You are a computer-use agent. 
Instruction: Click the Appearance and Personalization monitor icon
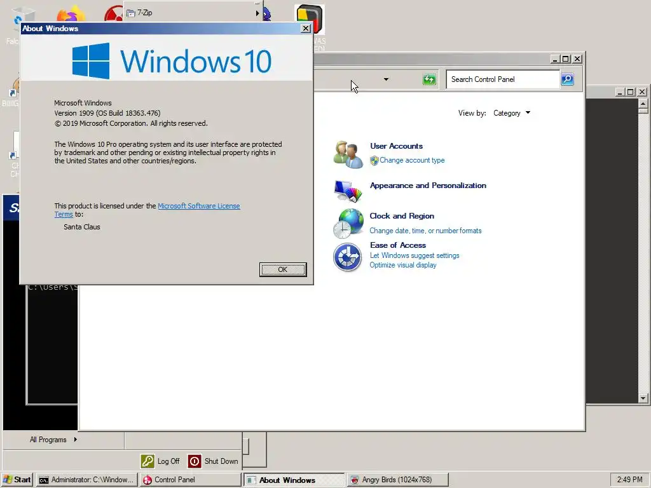point(348,191)
